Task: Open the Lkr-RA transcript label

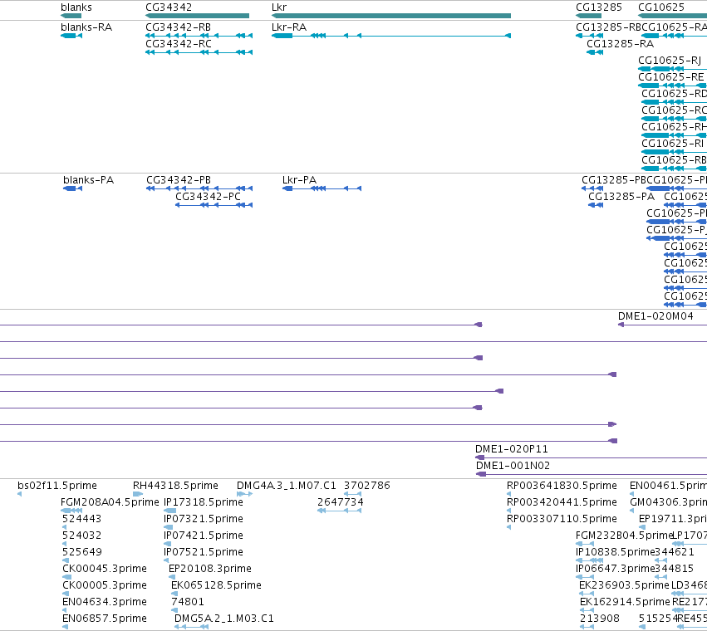Action: tap(289, 27)
